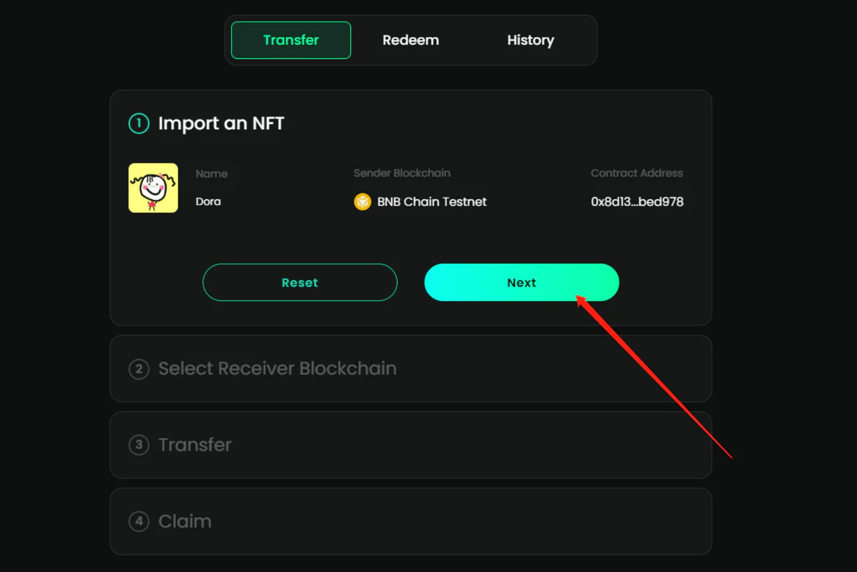Click the step 1 circle icon
This screenshot has width=857, height=572.
139,124
